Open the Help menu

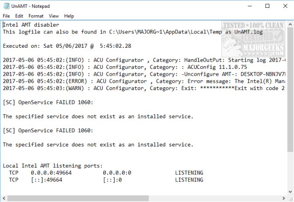[x=69, y=16]
